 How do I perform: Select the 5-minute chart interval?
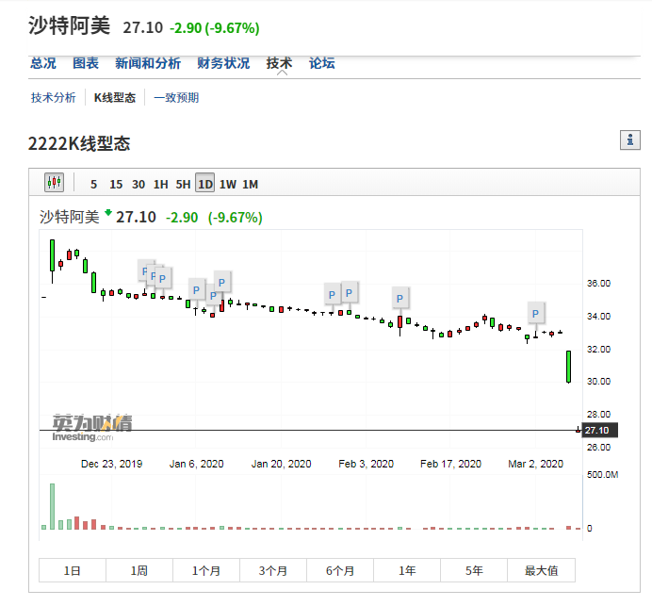tap(93, 184)
